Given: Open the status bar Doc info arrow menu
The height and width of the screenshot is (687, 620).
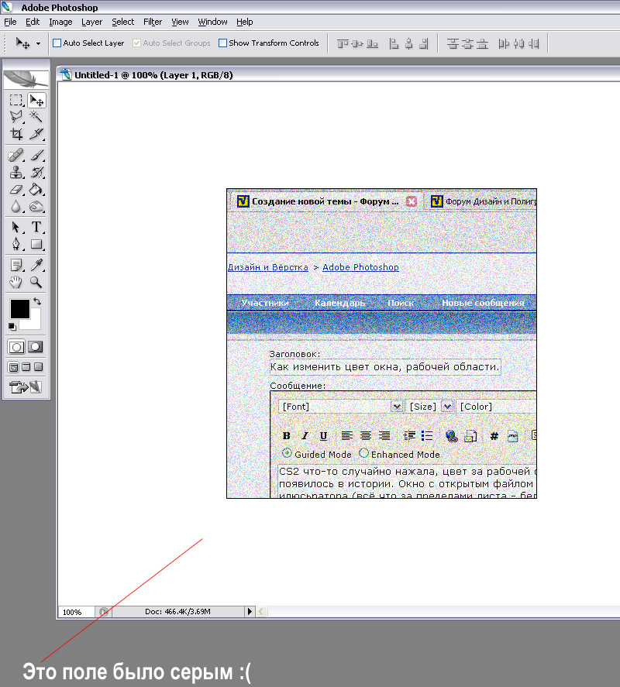Looking at the screenshot, I should [250, 611].
